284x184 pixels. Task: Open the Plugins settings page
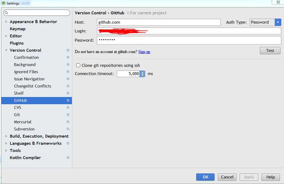coord(17,43)
